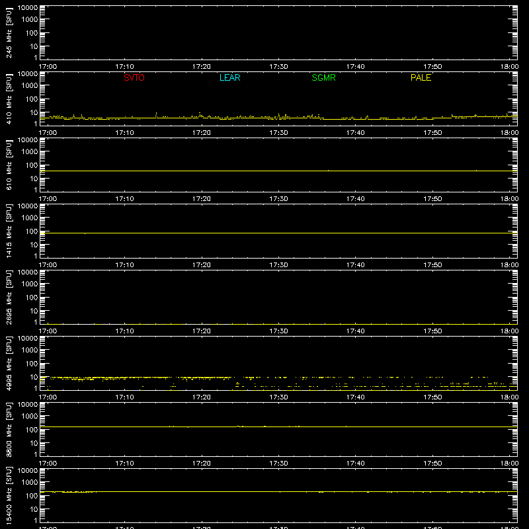This screenshot has height=529, width=529.
Task: Click 10 y-tick on the 1415 MHz panel
Action: [34, 245]
